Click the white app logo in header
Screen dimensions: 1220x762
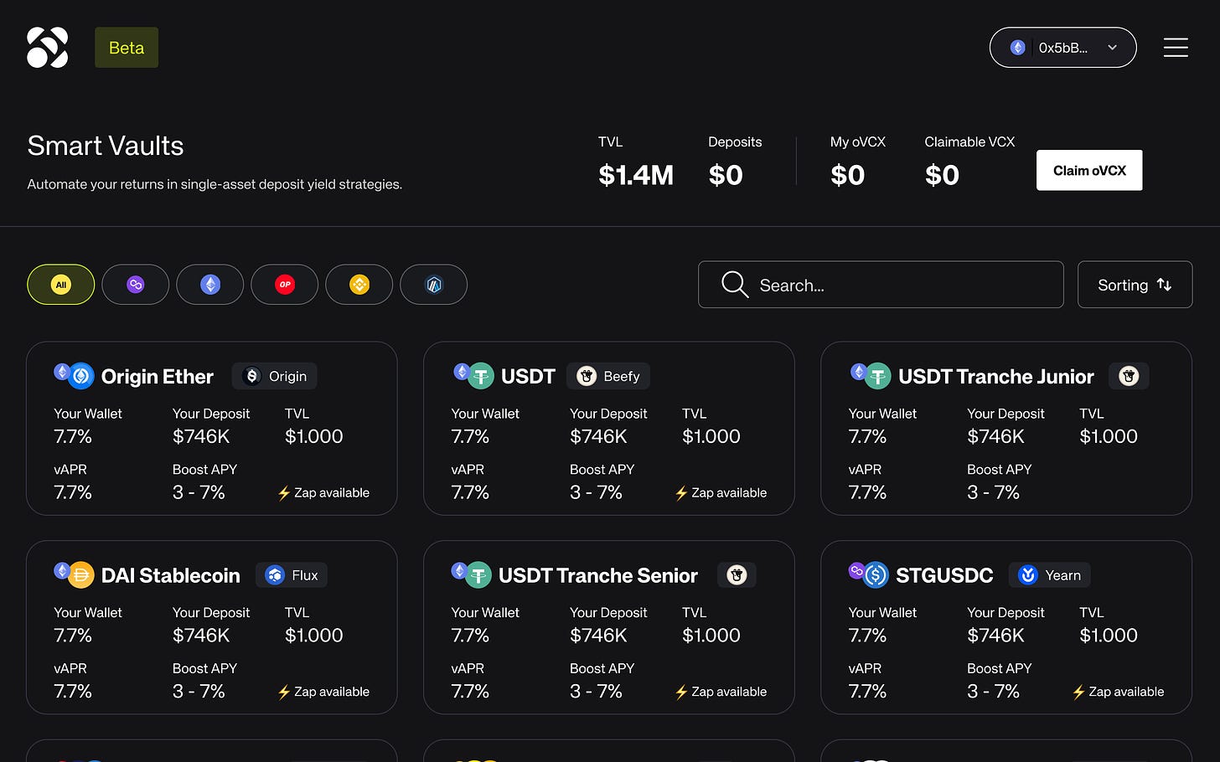tap(47, 48)
